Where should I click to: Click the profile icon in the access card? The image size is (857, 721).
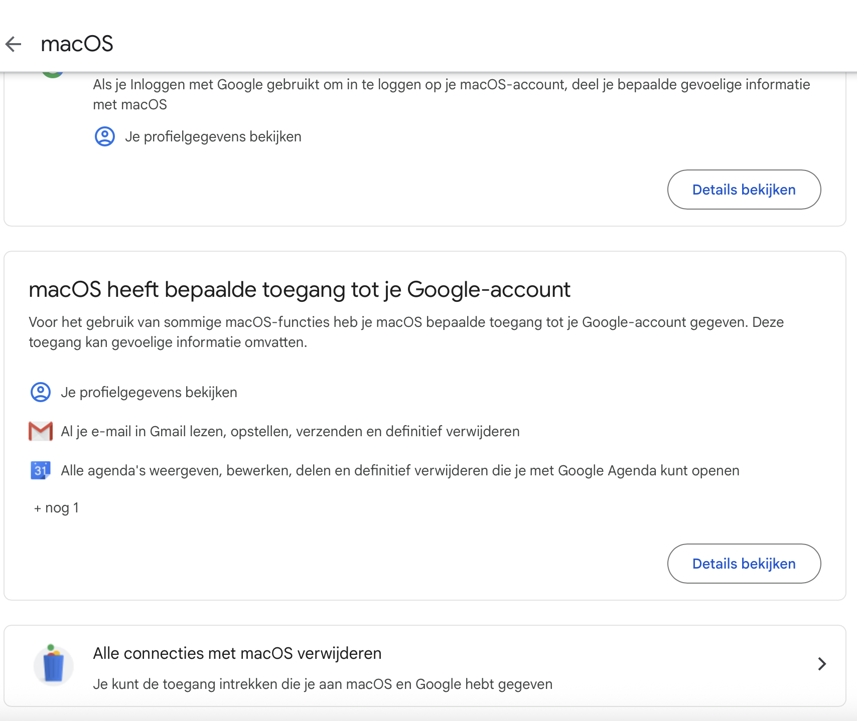coord(41,392)
